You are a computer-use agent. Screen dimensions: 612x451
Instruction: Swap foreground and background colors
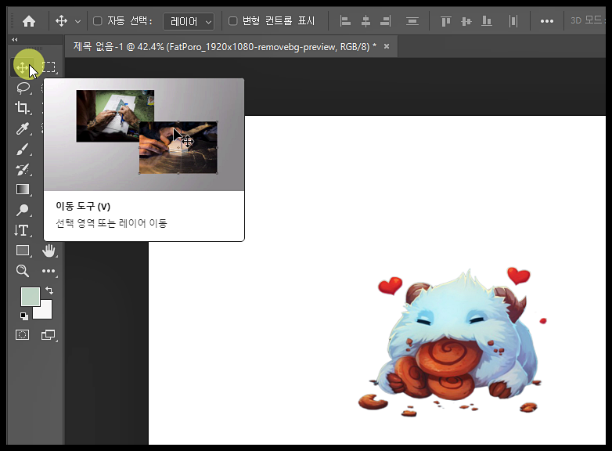49,290
